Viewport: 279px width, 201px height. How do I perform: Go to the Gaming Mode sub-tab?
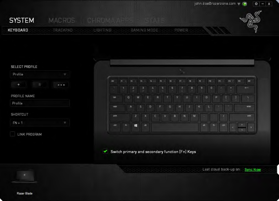tap(145, 30)
